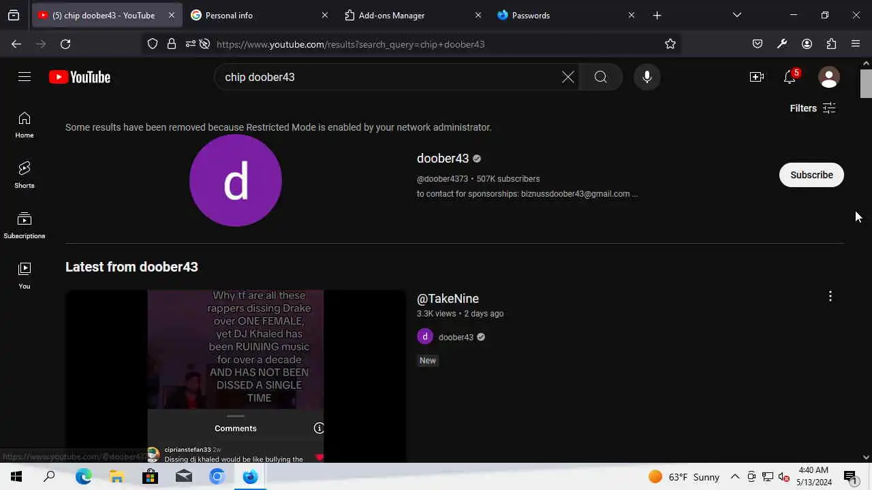Expand the list all tabs dropdown
The width and height of the screenshot is (872, 490).
736,15
